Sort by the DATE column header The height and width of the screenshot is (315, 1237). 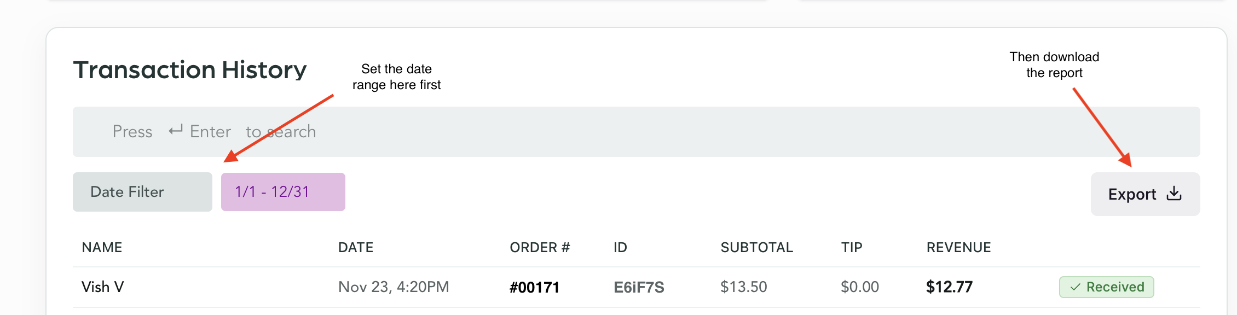(356, 248)
